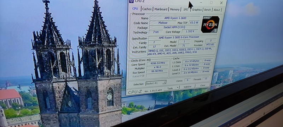Select the Memory tab
The height and width of the screenshot is (127, 283).
point(174,10)
